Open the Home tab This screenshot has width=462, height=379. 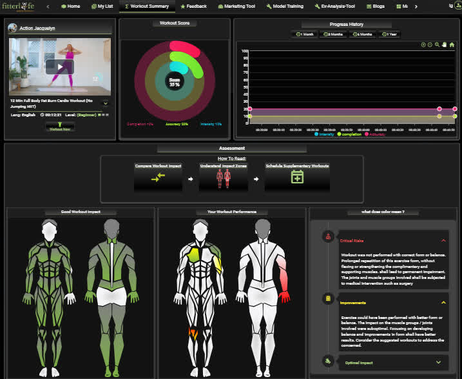(x=70, y=6)
